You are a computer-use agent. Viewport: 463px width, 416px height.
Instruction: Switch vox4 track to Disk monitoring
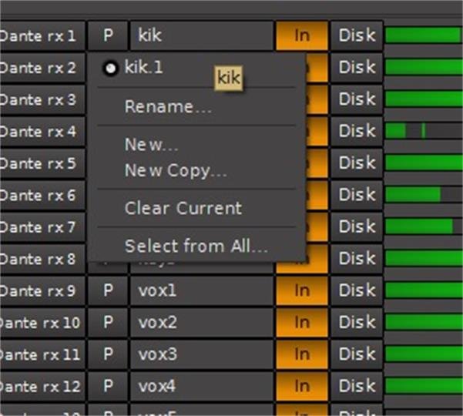357,386
